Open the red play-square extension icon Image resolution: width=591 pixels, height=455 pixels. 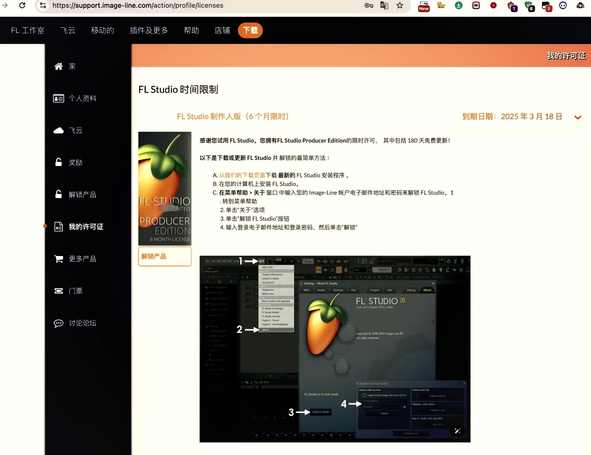tap(476, 5)
